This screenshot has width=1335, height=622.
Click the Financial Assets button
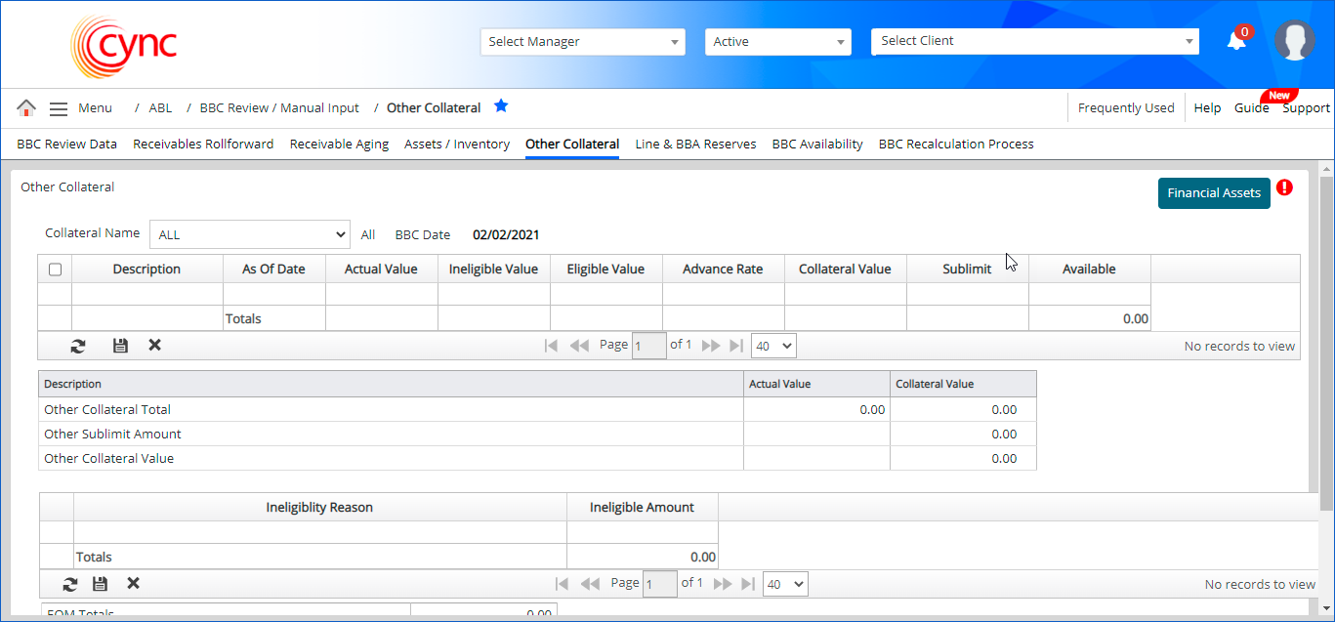1213,193
